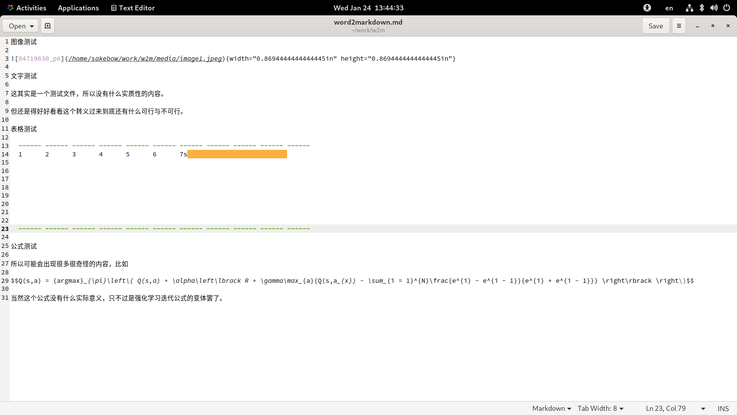Image resolution: width=737 pixels, height=415 pixels.
Task: Open the accessibility menu icon
Action: [x=647, y=8]
